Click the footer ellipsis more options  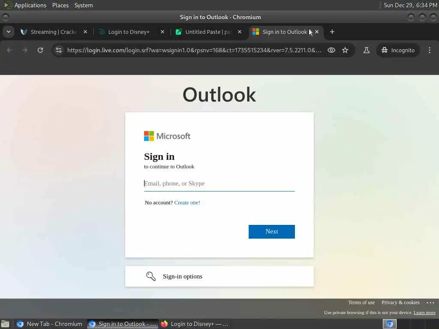[430, 302]
